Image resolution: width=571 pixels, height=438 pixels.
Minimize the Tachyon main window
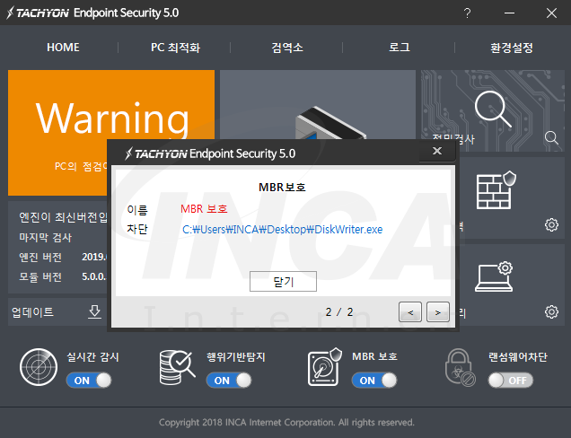point(509,13)
